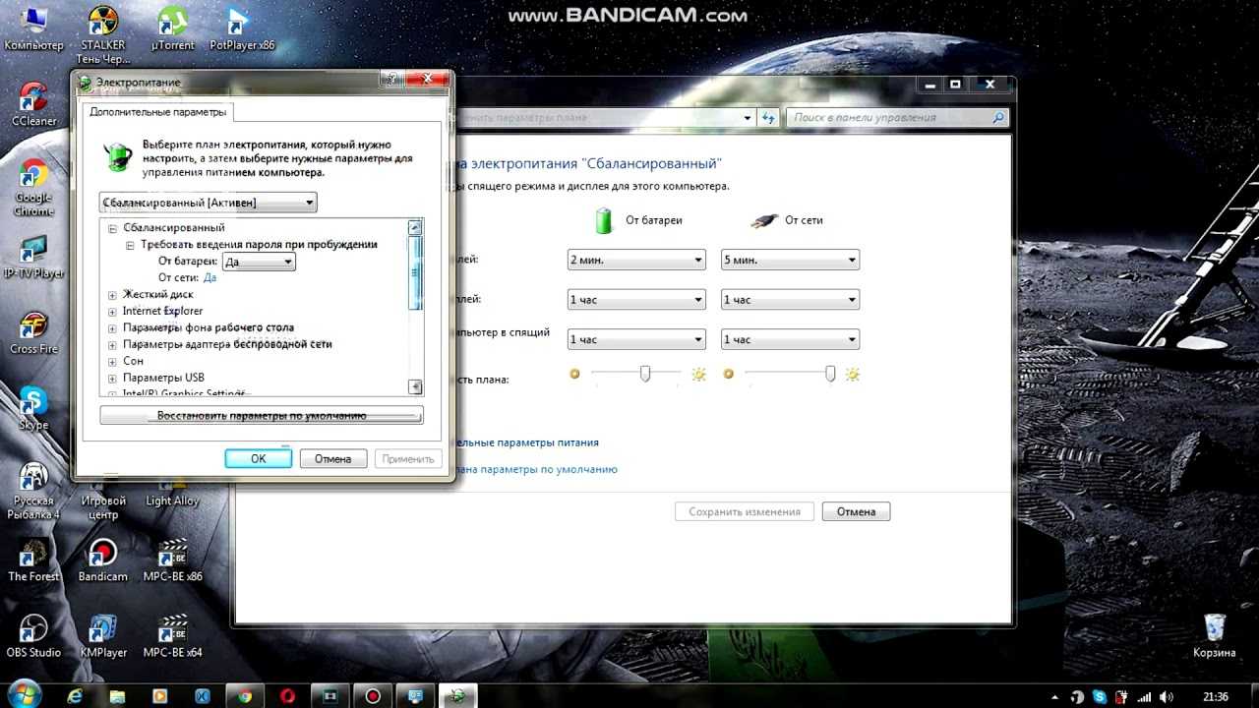Collapse the Сбалансированный tree node
The height and width of the screenshot is (708, 1259).
112,228
